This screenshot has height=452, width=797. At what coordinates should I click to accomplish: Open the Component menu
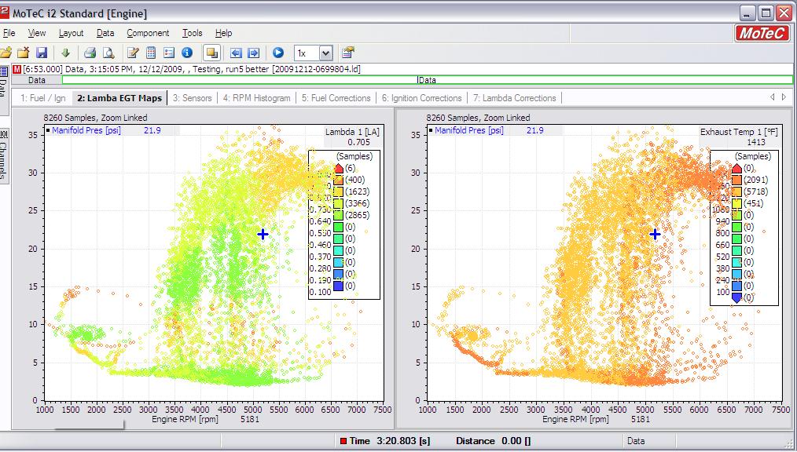pyautogui.click(x=148, y=33)
